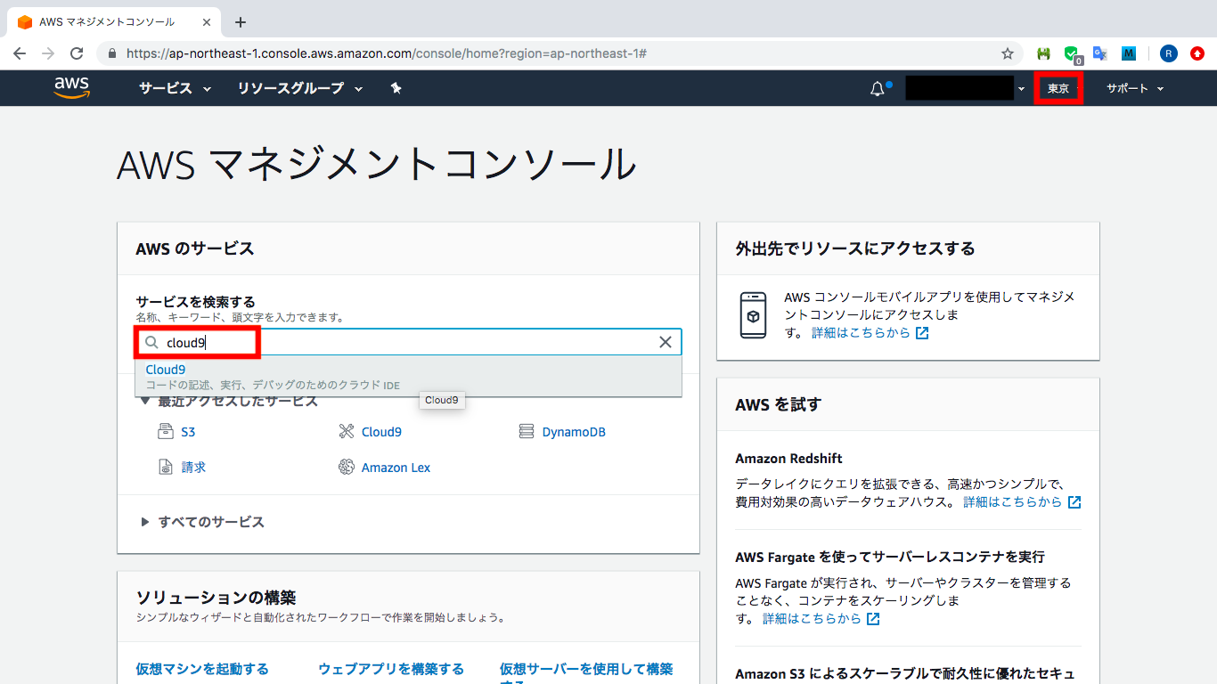The width and height of the screenshot is (1217, 684).
Task: Click the pin shortcut icon in navbar
Action: [x=396, y=88]
